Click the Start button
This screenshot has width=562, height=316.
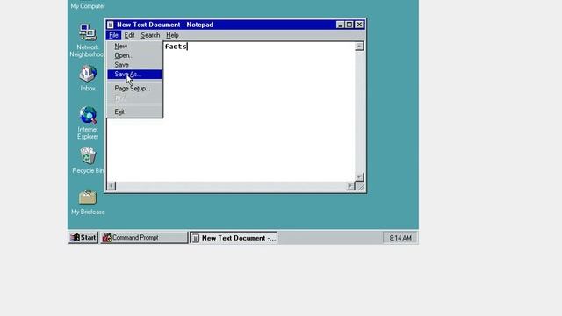pos(83,238)
